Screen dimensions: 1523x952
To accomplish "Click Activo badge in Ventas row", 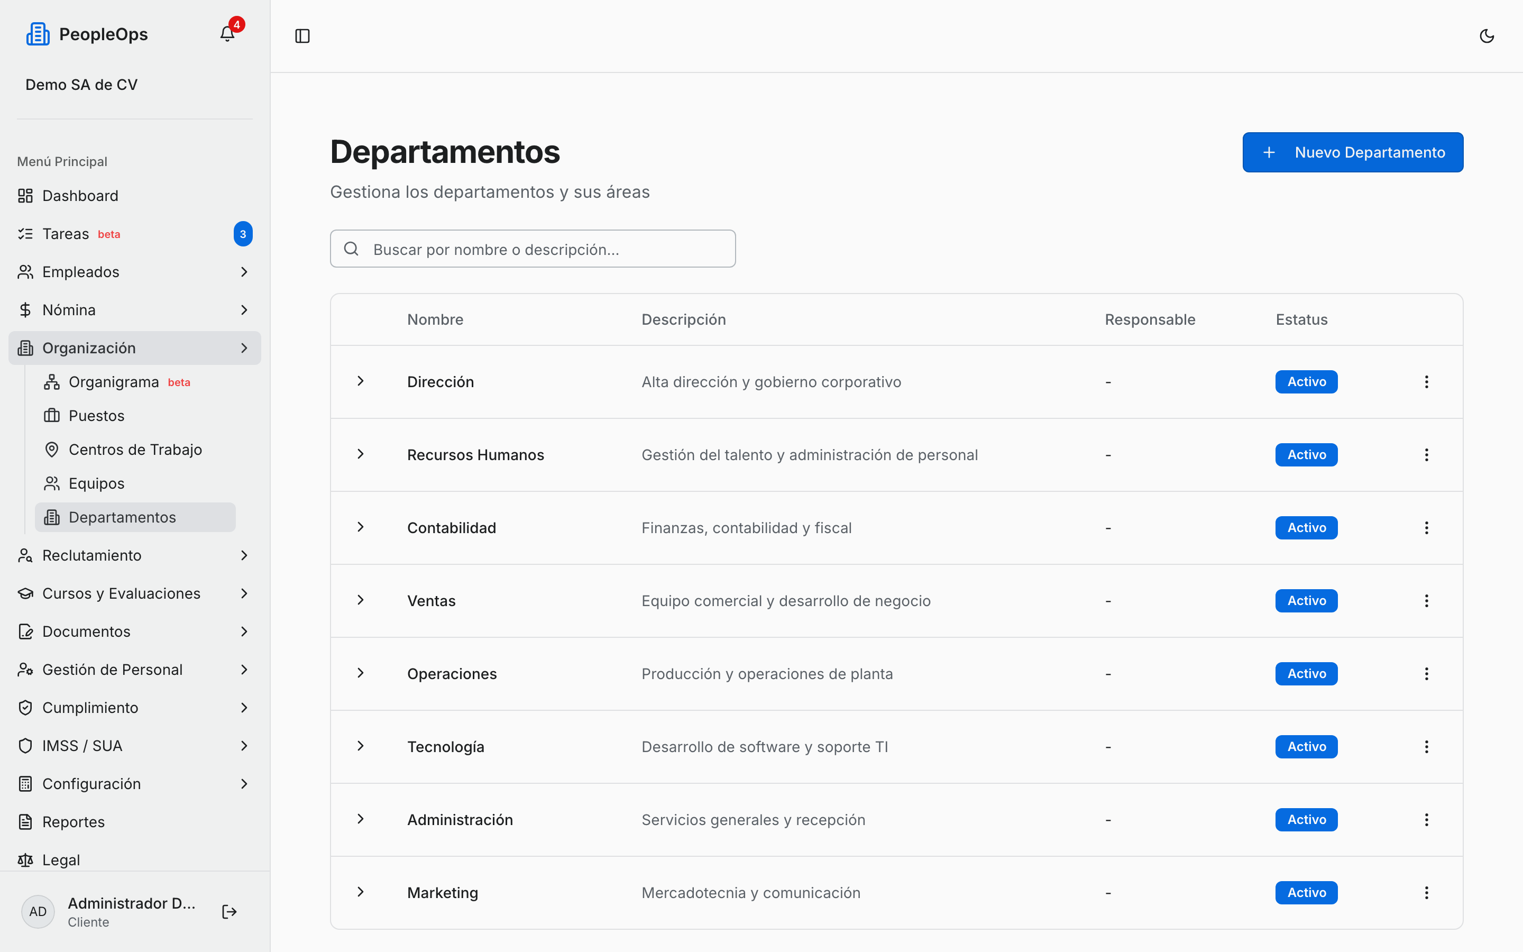I will [1307, 601].
